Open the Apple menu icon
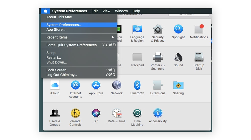Viewport: 251px width, 140px height. tap(45, 11)
